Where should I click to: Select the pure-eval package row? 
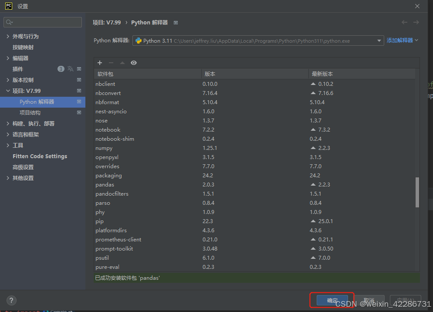pyautogui.click(x=254, y=267)
